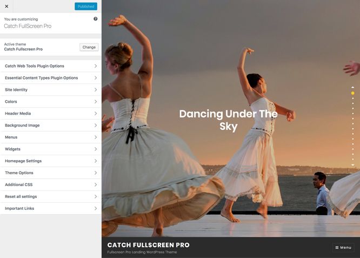Viewport: 360px width, 258px height.
Task: Click the down arrow in slide navigation
Action: (x=352, y=165)
